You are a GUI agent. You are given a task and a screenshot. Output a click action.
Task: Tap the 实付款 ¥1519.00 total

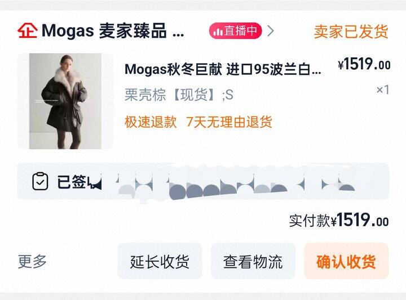click(339, 221)
